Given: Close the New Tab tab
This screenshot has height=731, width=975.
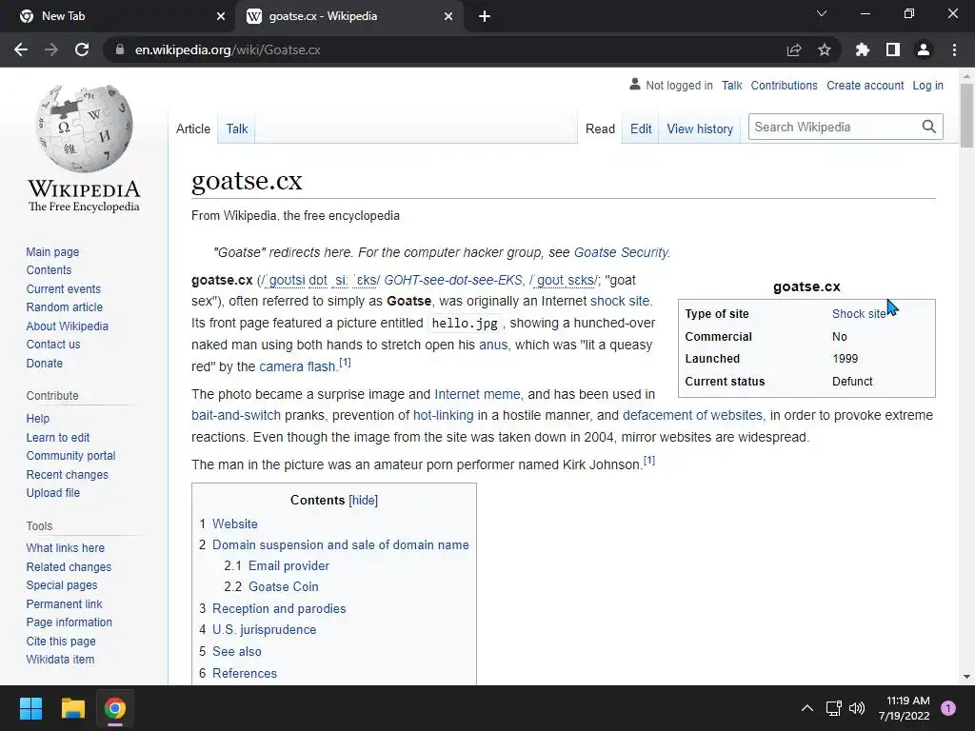Looking at the screenshot, I should click(221, 16).
